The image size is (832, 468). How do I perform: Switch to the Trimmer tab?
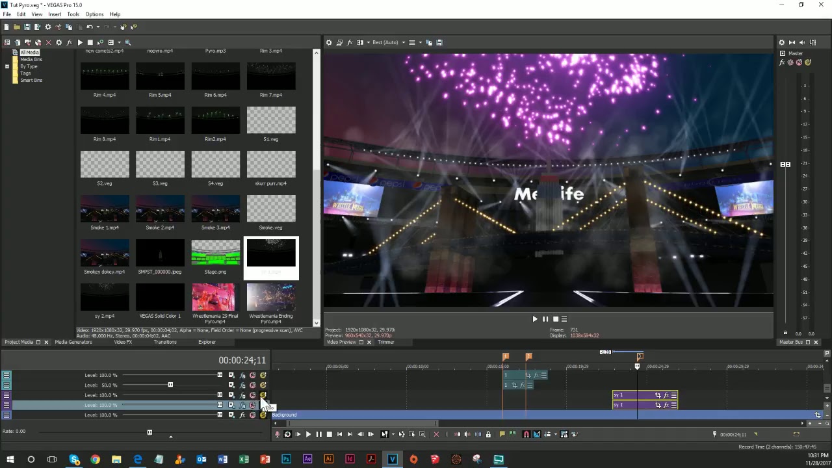[386, 342]
